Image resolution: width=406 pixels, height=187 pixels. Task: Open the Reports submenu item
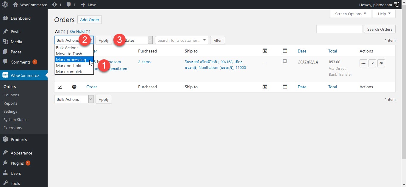click(10, 103)
